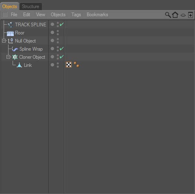Disable TRACK SPLINE via its green checkmark
The image size is (195, 194).
[62, 24]
